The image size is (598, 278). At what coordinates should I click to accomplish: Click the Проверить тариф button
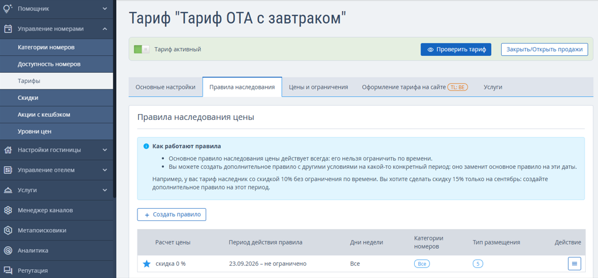[x=456, y=49]
